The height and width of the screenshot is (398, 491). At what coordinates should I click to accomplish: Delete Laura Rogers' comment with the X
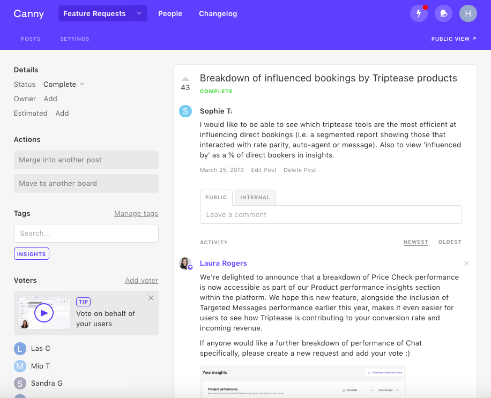coord(466,264)
